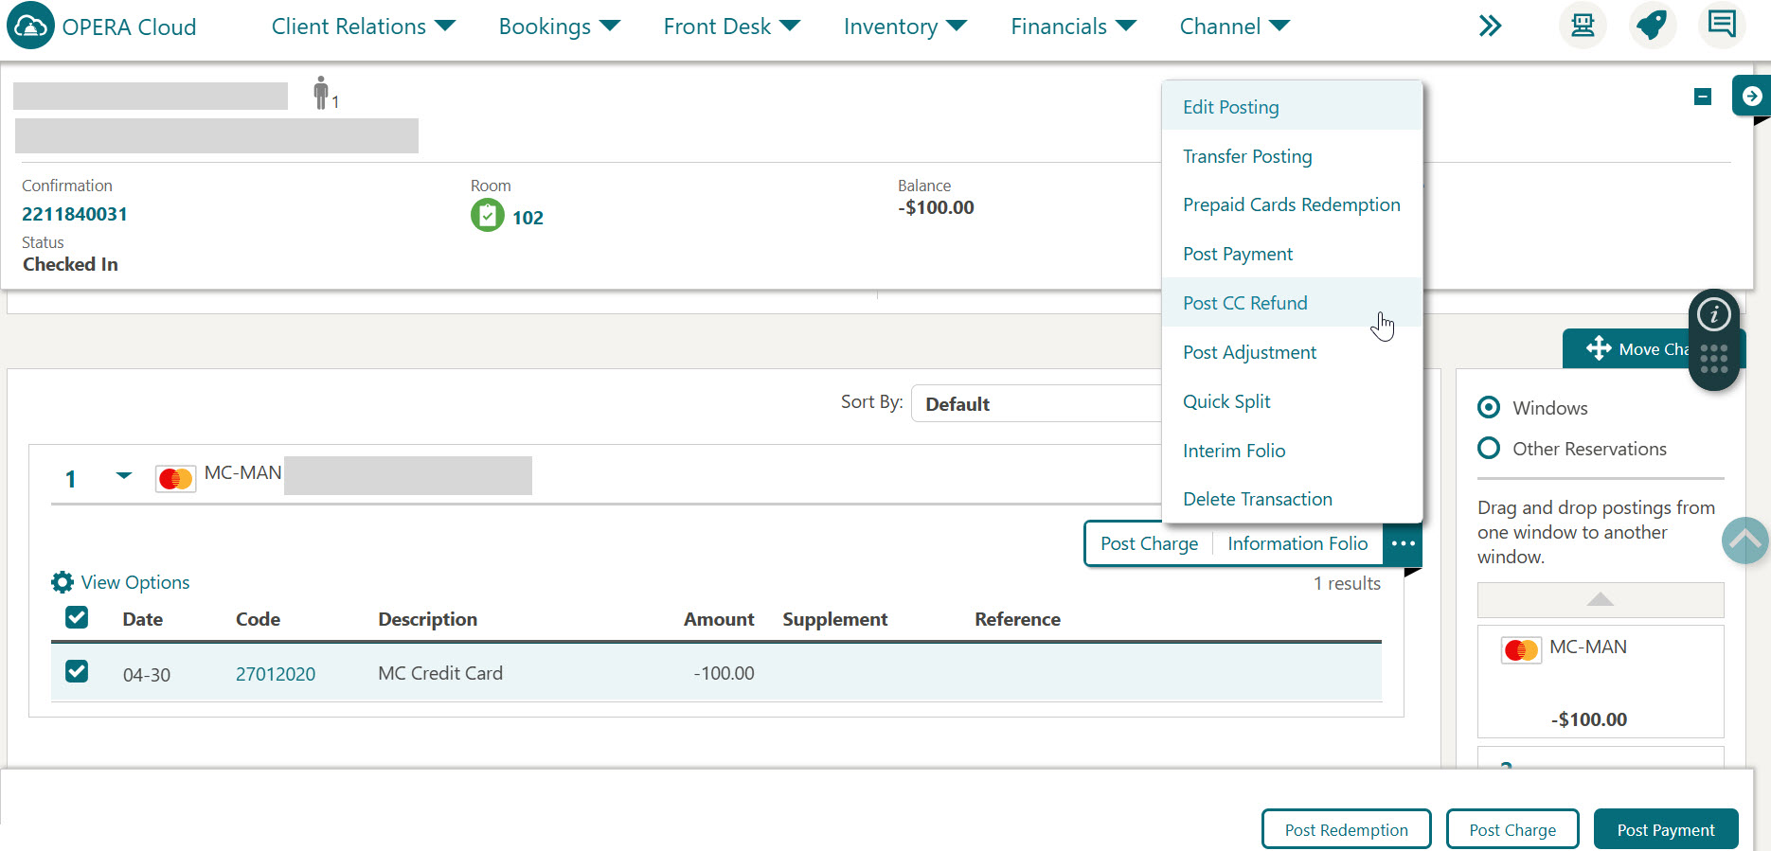Click the bottom Post Payment button
The height and width of the screenshot is (851, 1771).
1666,829
